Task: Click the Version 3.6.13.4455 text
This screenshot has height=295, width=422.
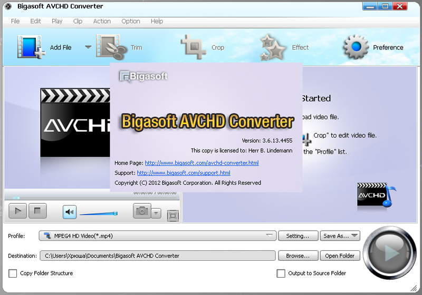Action: coord(267,141)
